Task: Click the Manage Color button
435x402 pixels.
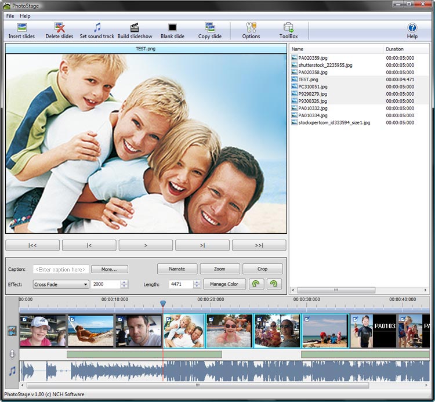Action: point(224,284)
